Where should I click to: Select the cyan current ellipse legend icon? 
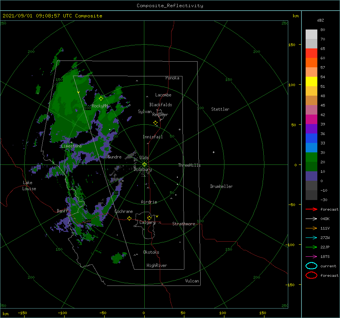tap(311, 266)
